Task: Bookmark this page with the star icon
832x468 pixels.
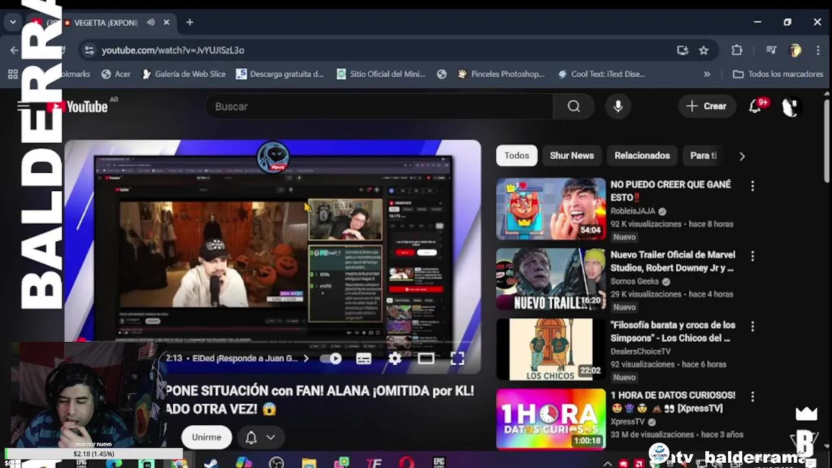Action: click(x=703, y=50)
